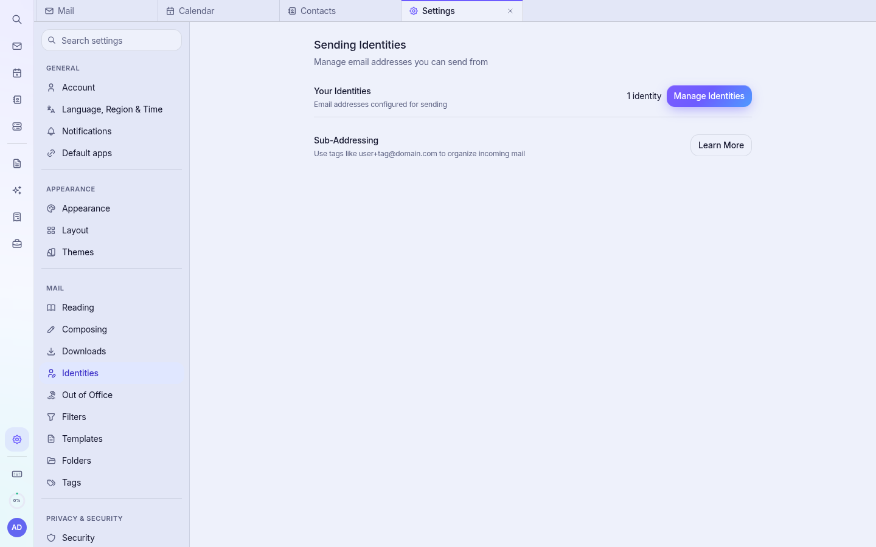Open Language, Region & Time settings

(x=112, y=109)
